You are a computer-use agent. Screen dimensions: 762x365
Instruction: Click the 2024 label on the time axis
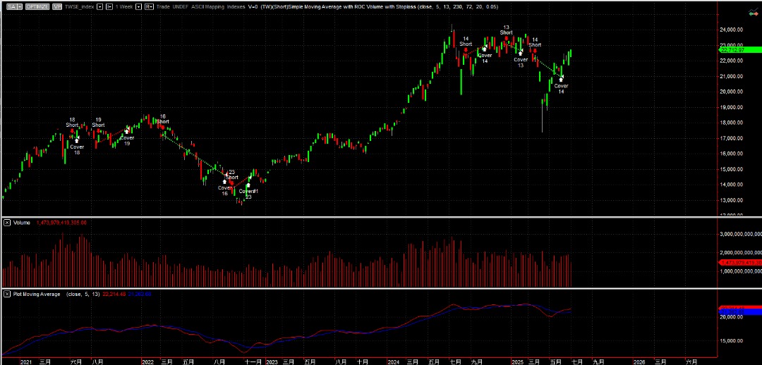tap(394, 361)
